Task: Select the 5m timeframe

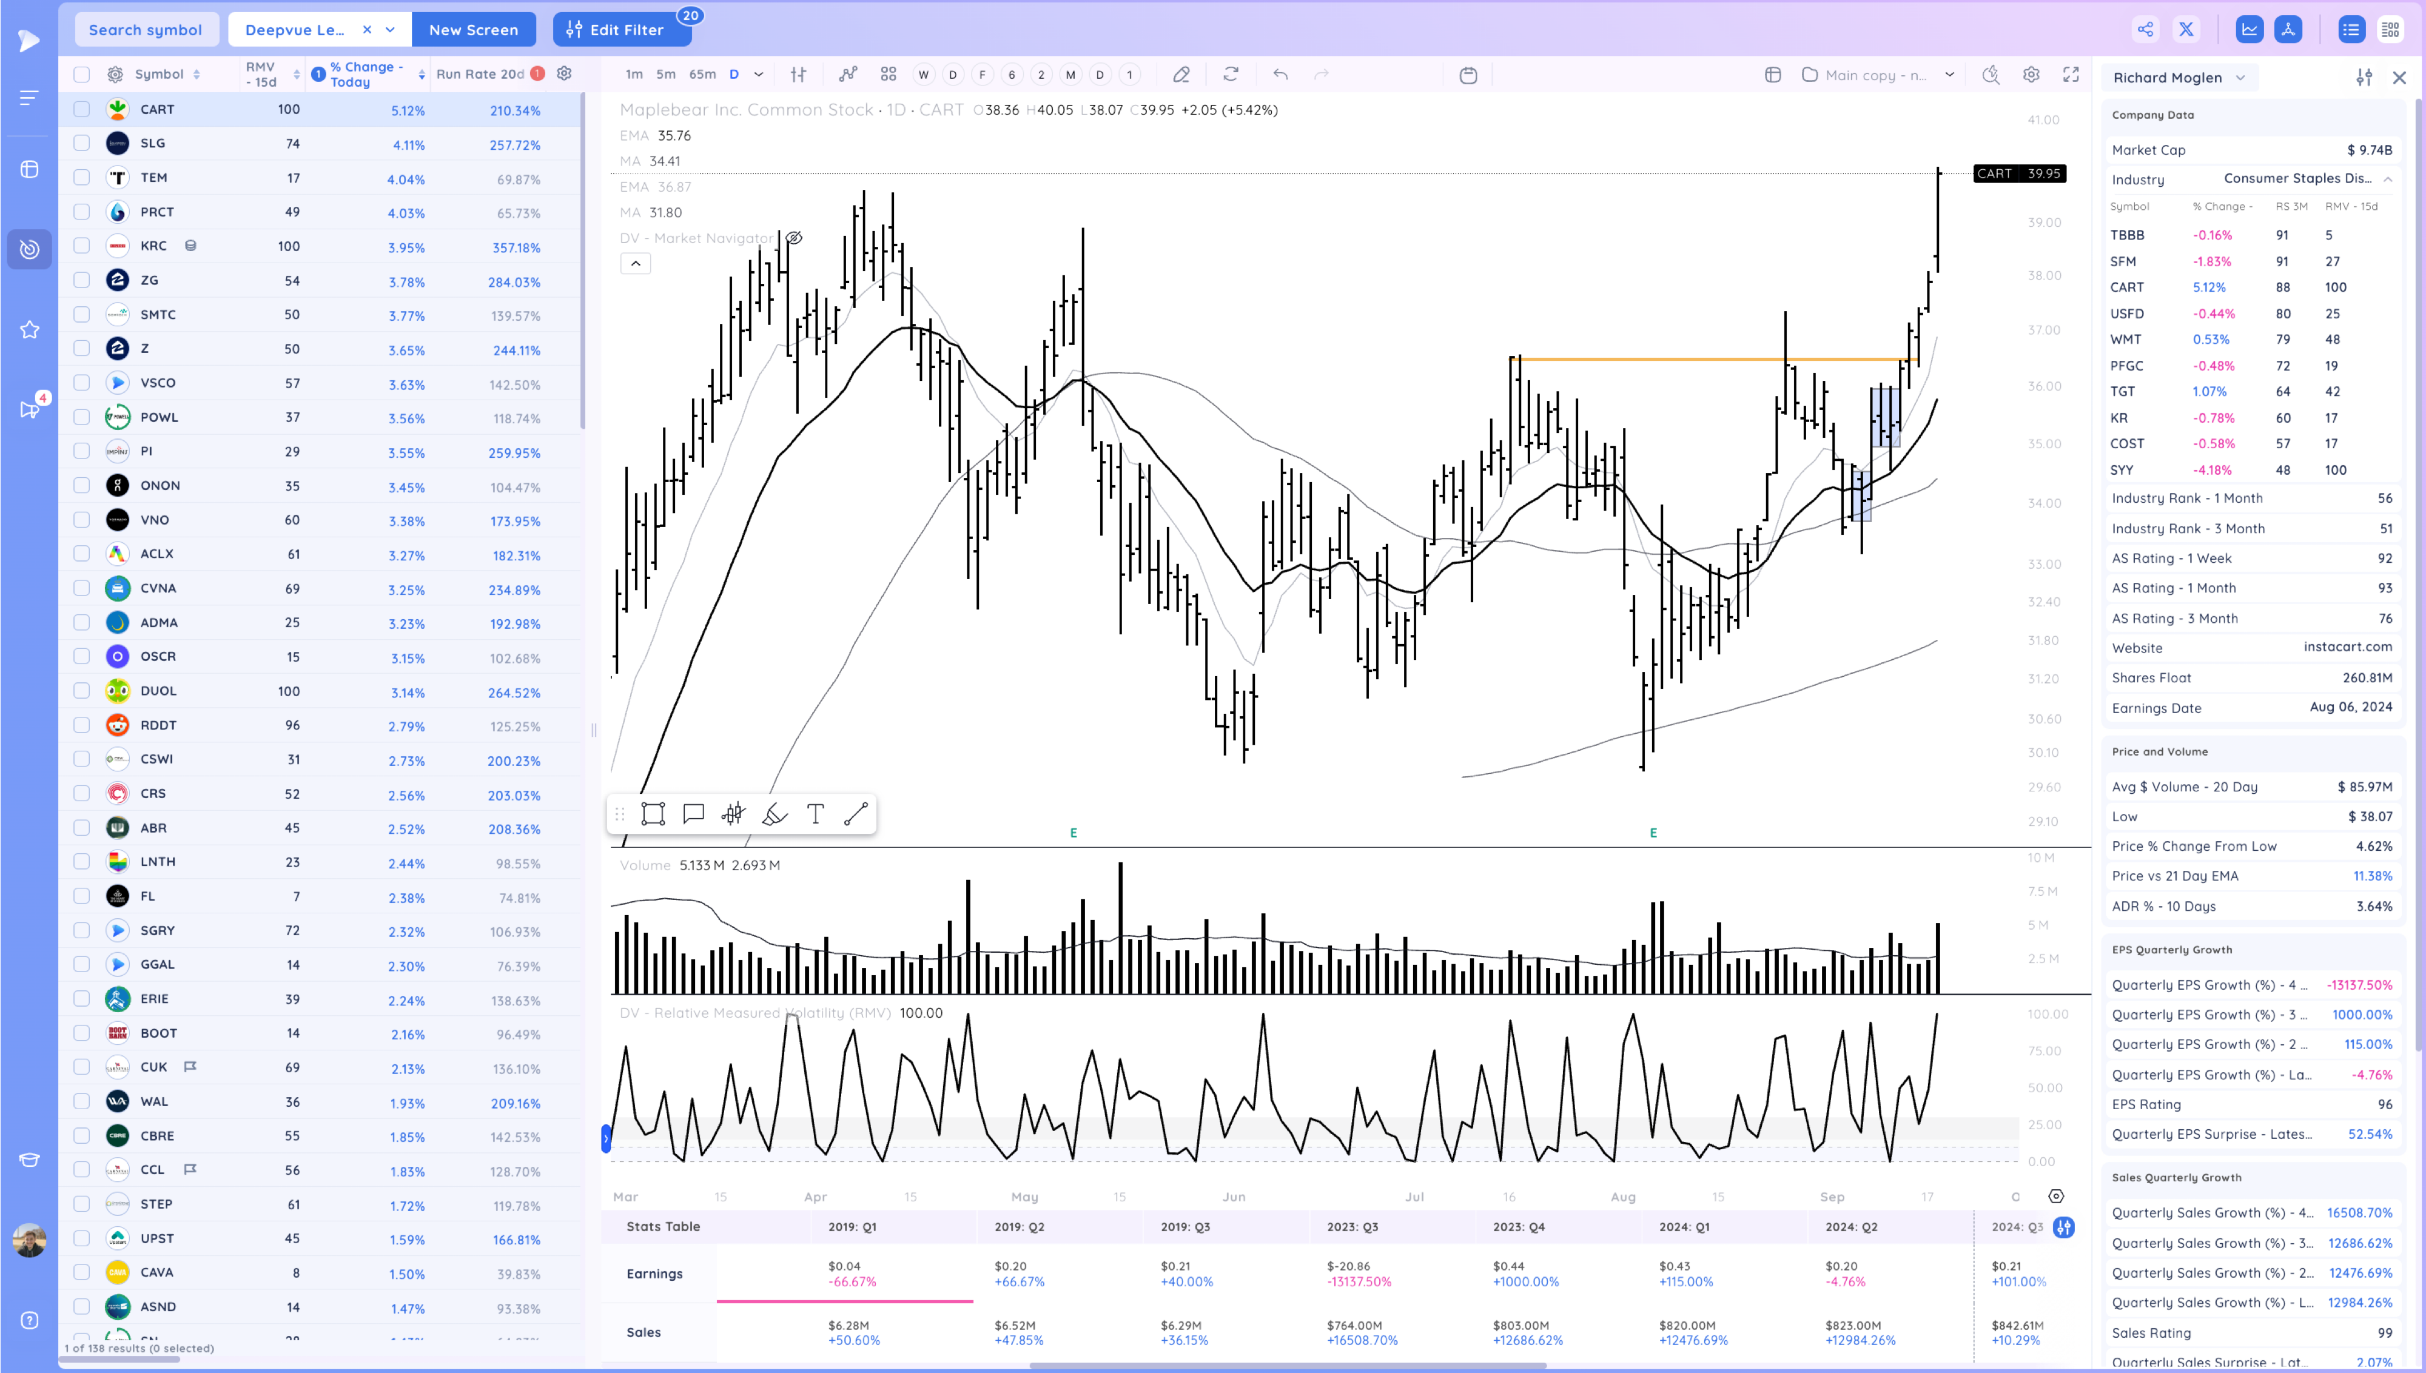Action: tap(666, 75)
